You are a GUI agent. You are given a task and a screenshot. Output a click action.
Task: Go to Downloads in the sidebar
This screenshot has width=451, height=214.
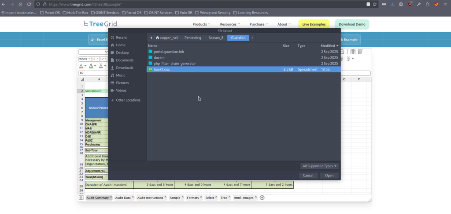coord(124,68)
